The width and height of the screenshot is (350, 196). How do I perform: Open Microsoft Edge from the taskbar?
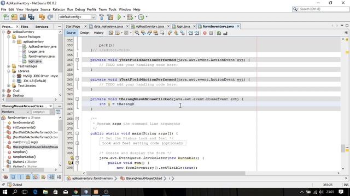click(x=35, y=192)
